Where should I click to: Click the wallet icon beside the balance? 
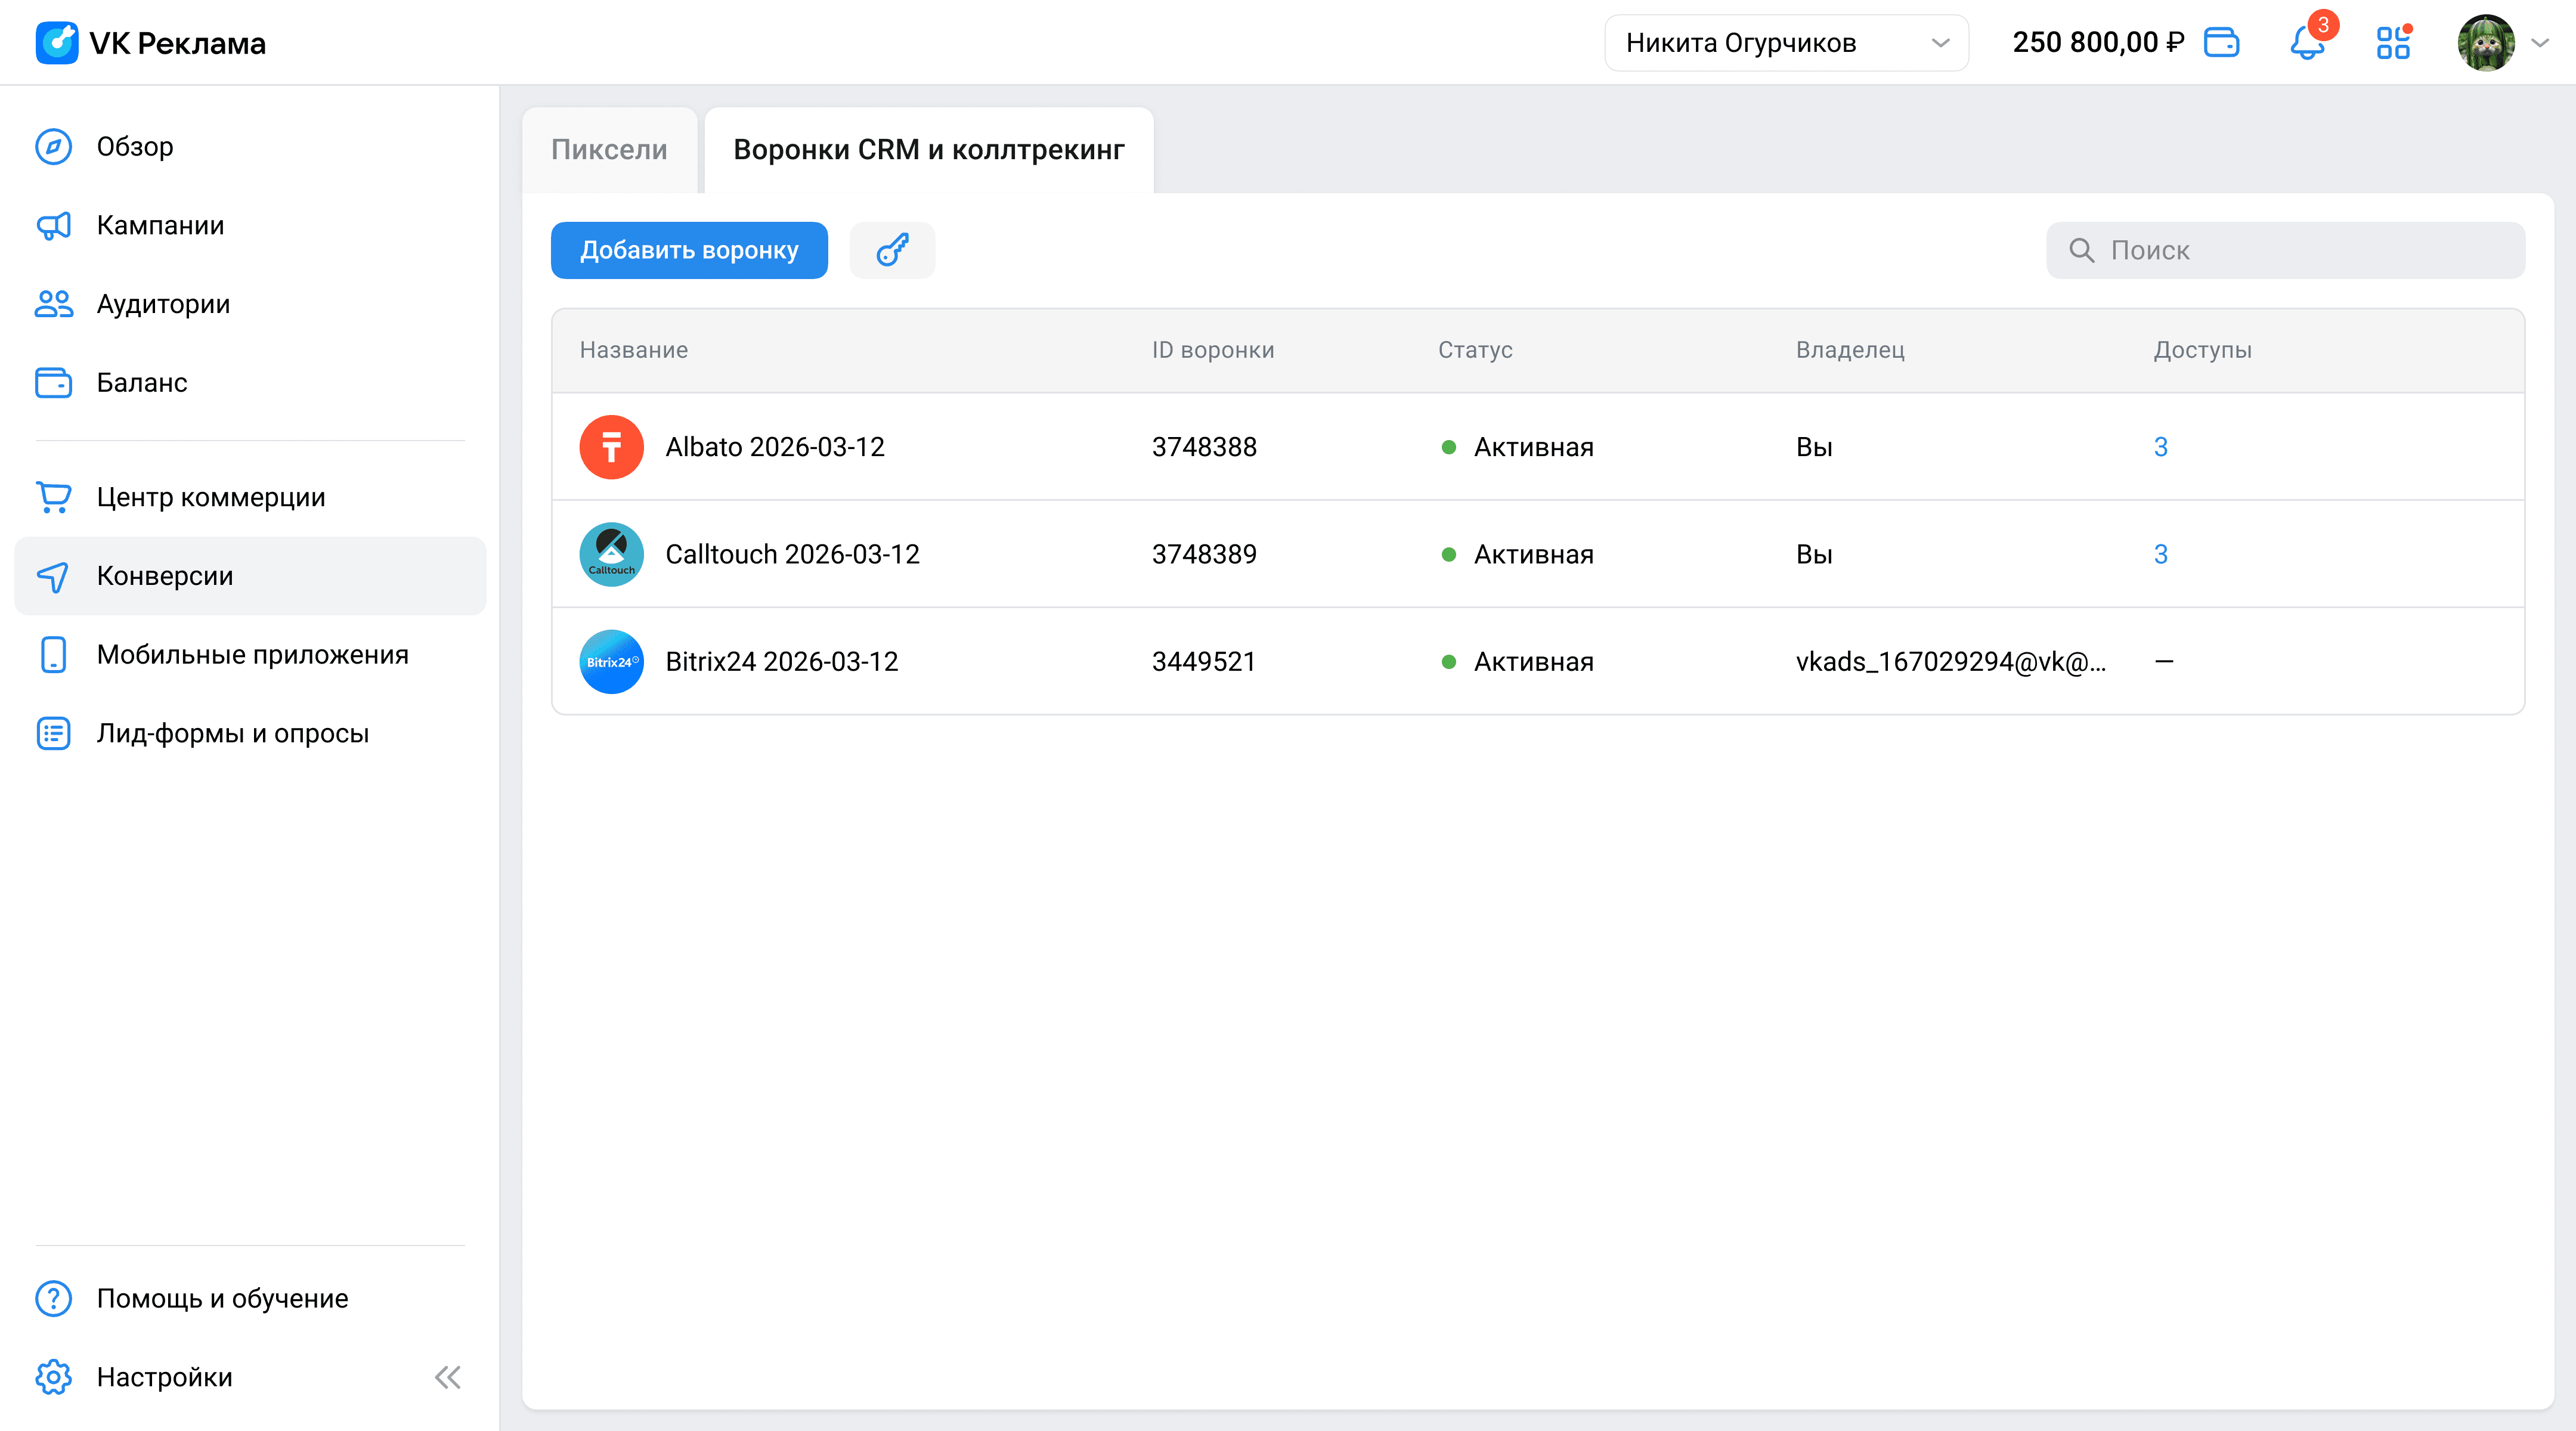point(2221,43)
